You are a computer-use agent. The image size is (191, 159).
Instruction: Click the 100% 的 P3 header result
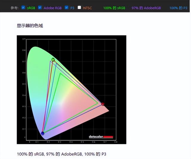pyautogui.click(x=178, y=8)
